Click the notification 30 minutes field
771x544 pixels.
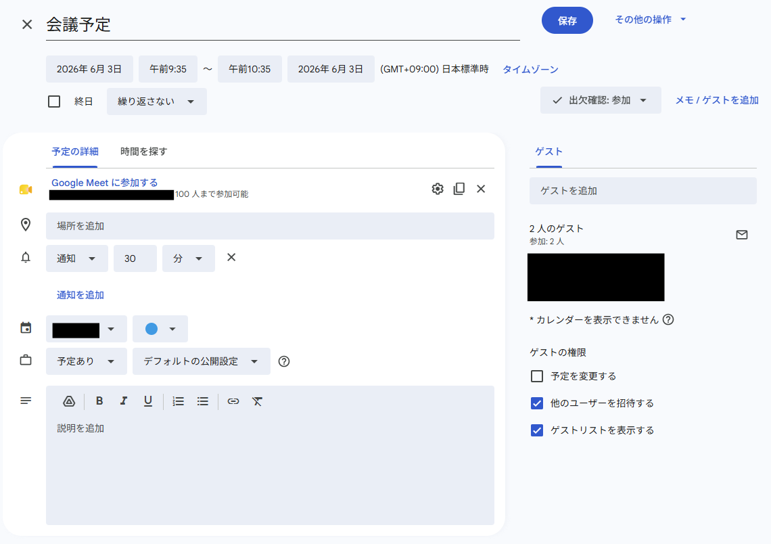tap(135, 258)
